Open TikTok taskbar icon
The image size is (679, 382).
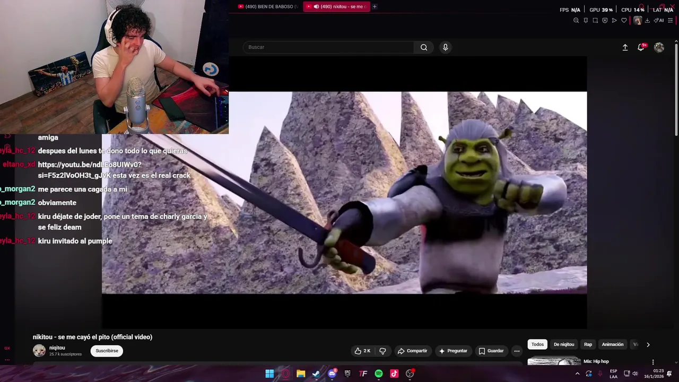[x=394, y=374]
